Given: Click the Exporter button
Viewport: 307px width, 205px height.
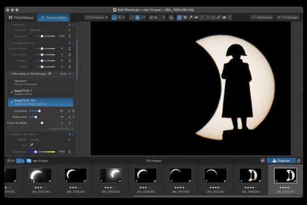Looking at the screenshot, I should coord(281,161).
